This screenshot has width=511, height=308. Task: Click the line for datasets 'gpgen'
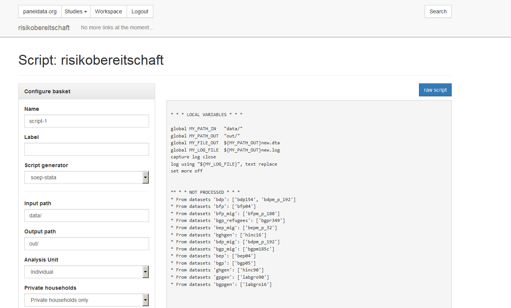(220, 277)
